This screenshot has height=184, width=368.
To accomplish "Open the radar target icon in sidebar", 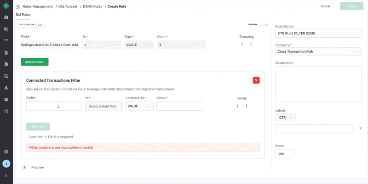I will (6, 29).
